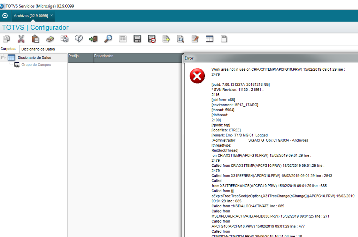Click the list document icon
Viewport: 358px width, 237px height.
123,39
